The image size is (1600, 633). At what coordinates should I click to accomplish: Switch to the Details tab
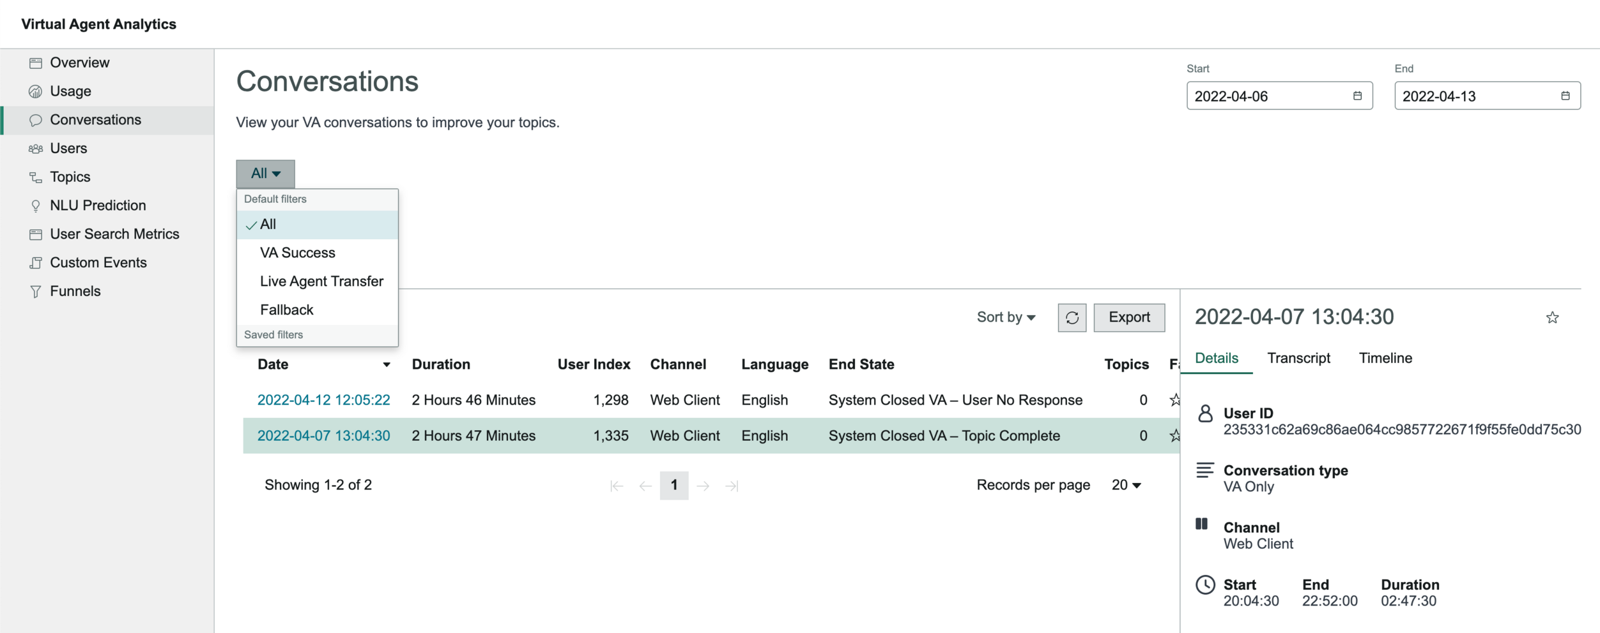tap(1216, 359)
